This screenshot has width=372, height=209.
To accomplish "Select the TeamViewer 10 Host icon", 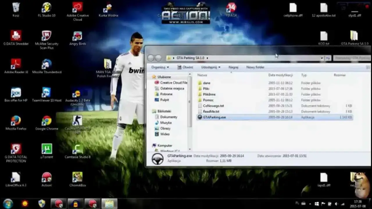I will [x=46, y=93].
